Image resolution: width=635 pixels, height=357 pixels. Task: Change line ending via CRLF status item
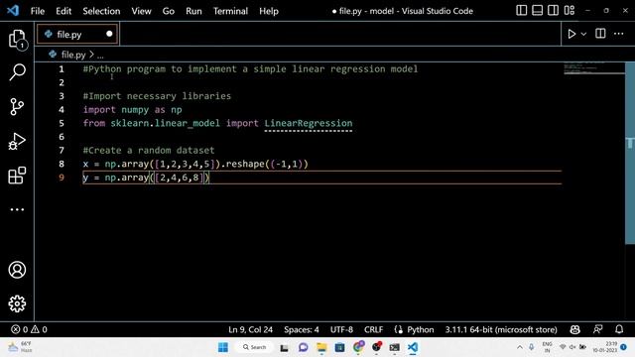[373, 329]
